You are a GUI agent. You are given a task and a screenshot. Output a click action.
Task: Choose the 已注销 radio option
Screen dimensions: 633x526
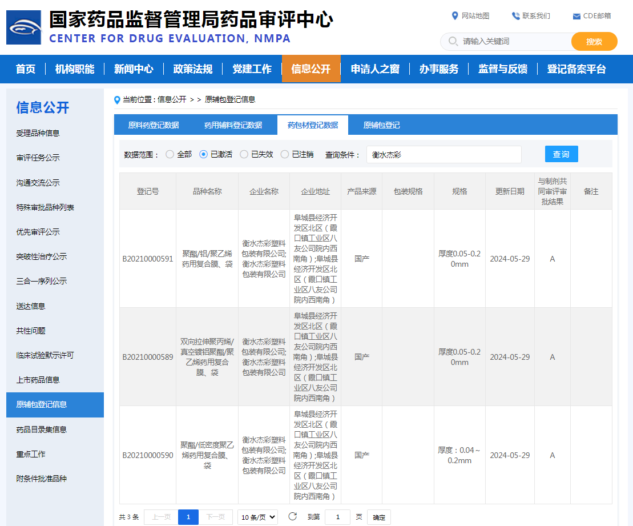point(285,154)
